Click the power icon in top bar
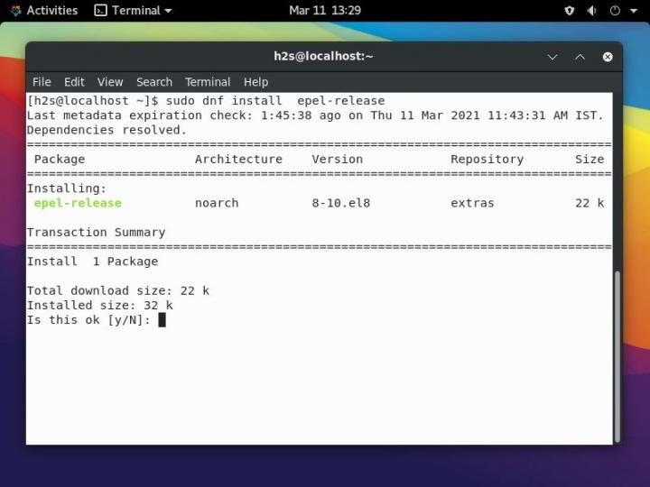Screen dimensions: 650x487 tap(615, 11)
